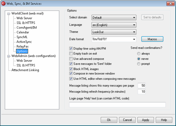Enable Empty trash on exit

pyautogui.click(x=71, y=54)
